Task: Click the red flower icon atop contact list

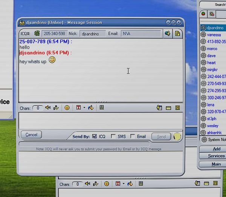Action: [x=203, y=14]
